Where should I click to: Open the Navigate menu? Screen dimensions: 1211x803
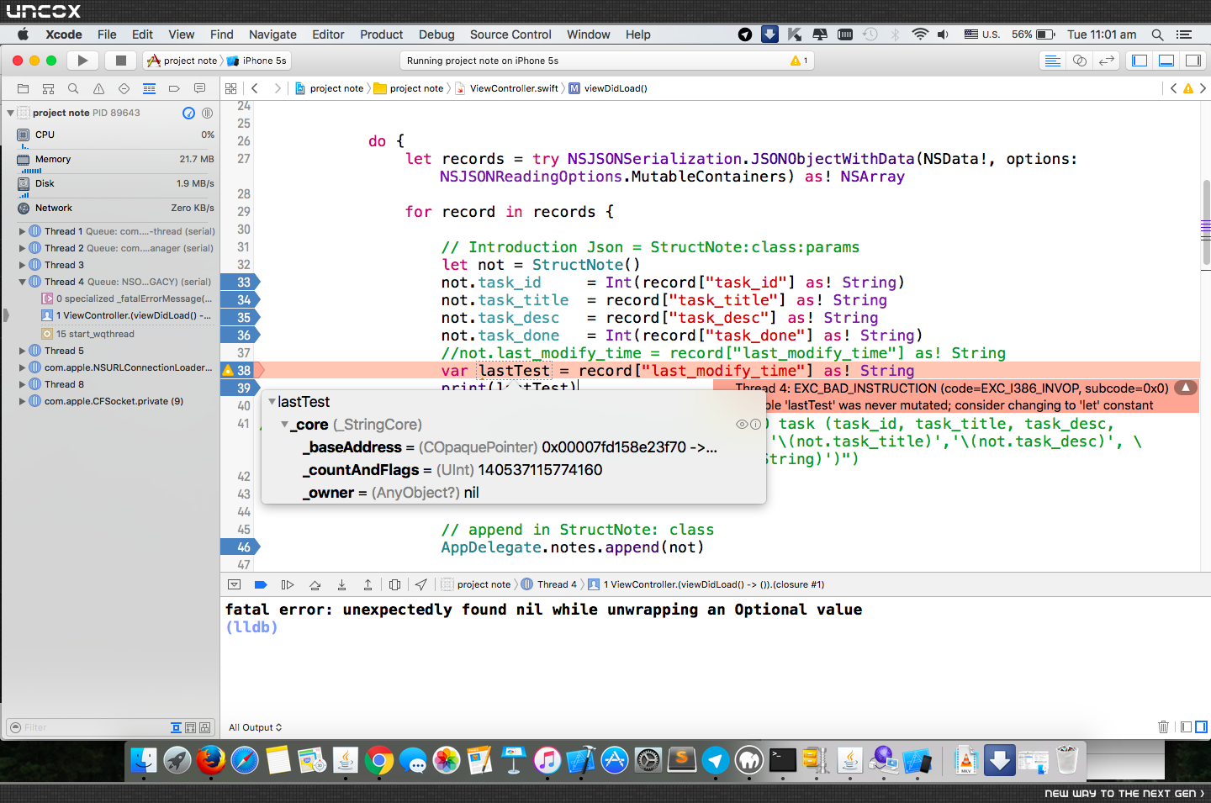tap(272, 34)
